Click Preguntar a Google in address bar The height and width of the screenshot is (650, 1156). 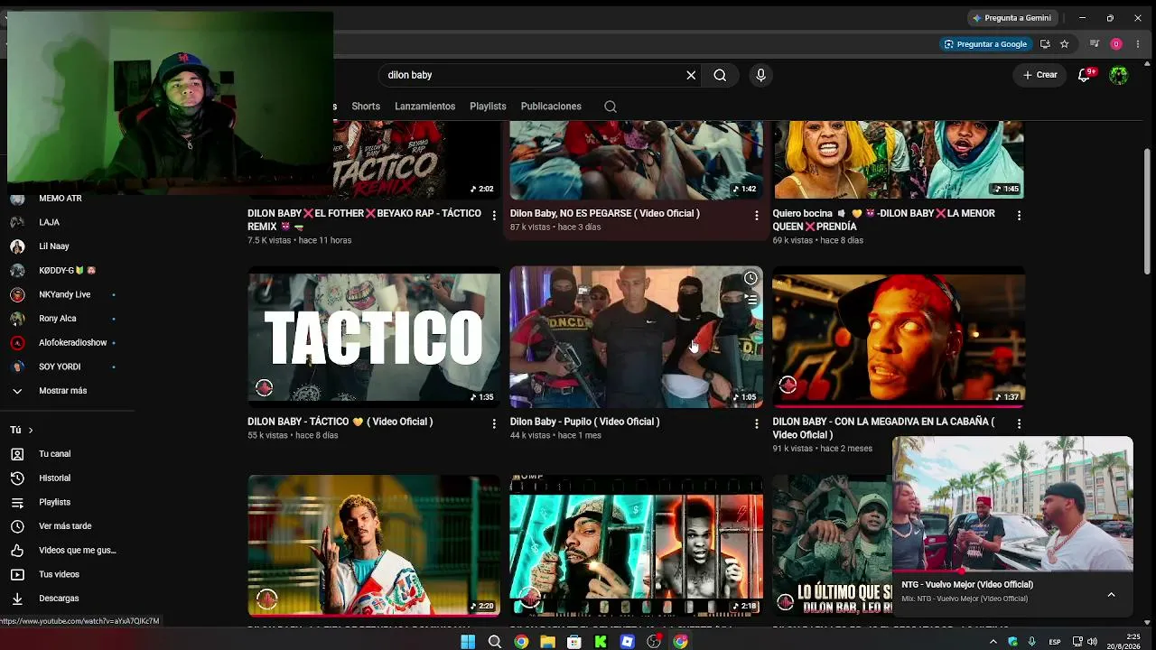985,44
